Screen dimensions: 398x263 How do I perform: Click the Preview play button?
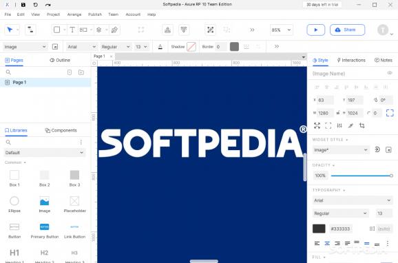pos(316,30)
